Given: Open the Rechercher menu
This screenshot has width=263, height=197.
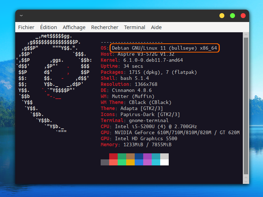Looking at the screenshot, I should point(105,27).
